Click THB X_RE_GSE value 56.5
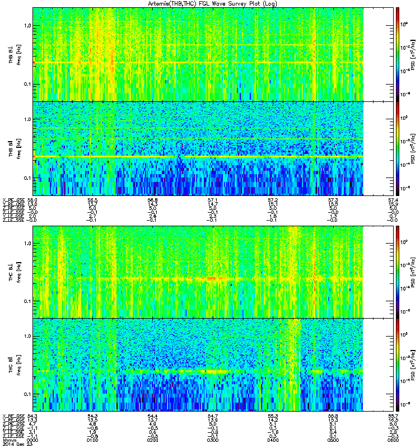The image size is (420, 448). click(x=92, y=200)
